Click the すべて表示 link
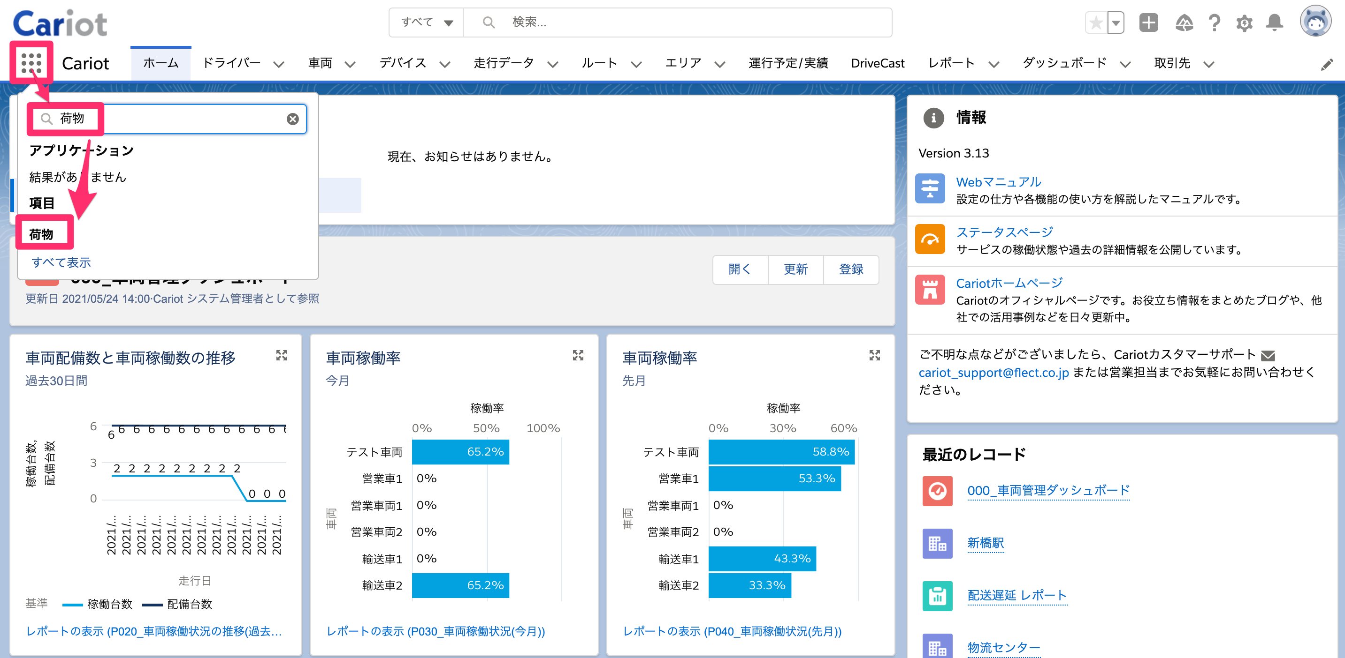Image resolution: width=1345 pixels, height=658 pixels. (x=61, y=262)
